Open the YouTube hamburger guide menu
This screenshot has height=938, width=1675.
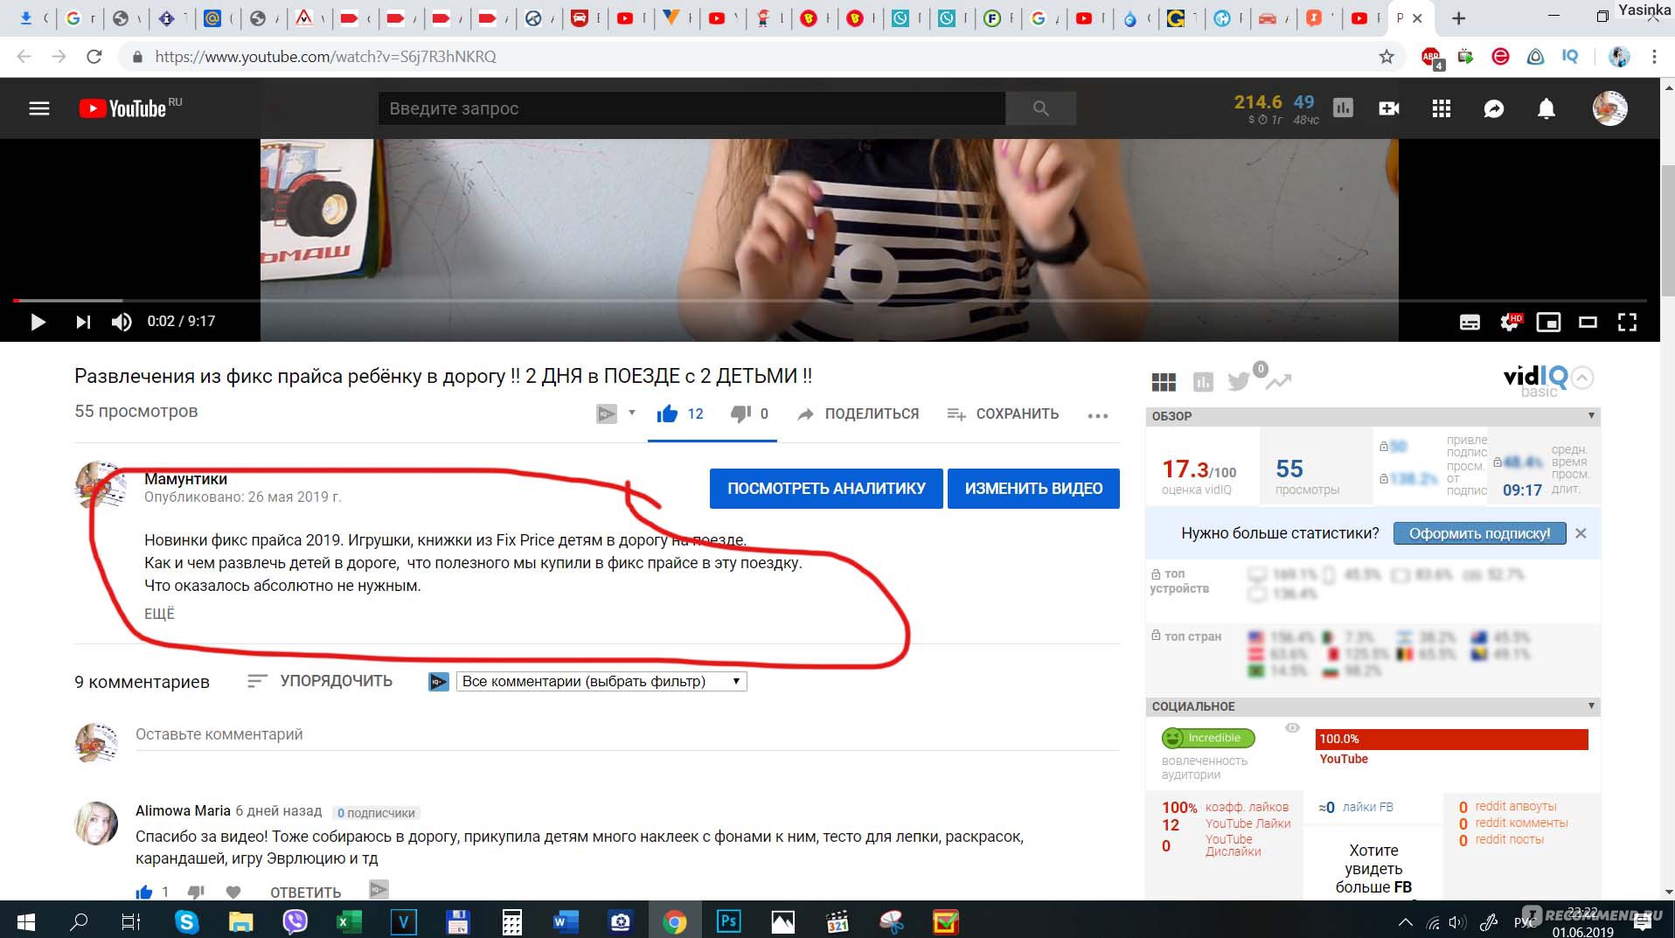pyautogui.click(x=39, y=108)
